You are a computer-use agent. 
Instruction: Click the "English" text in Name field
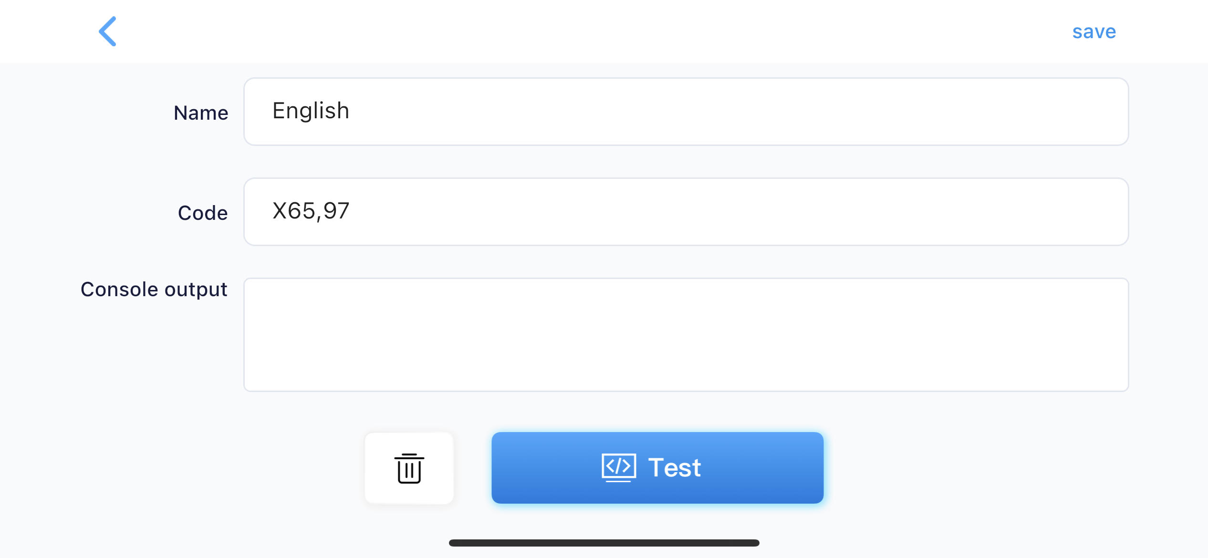(x=311, y=111)
